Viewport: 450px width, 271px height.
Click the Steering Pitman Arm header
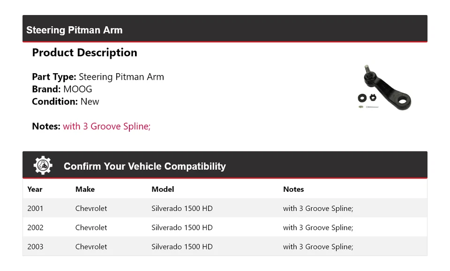[75, 30]
